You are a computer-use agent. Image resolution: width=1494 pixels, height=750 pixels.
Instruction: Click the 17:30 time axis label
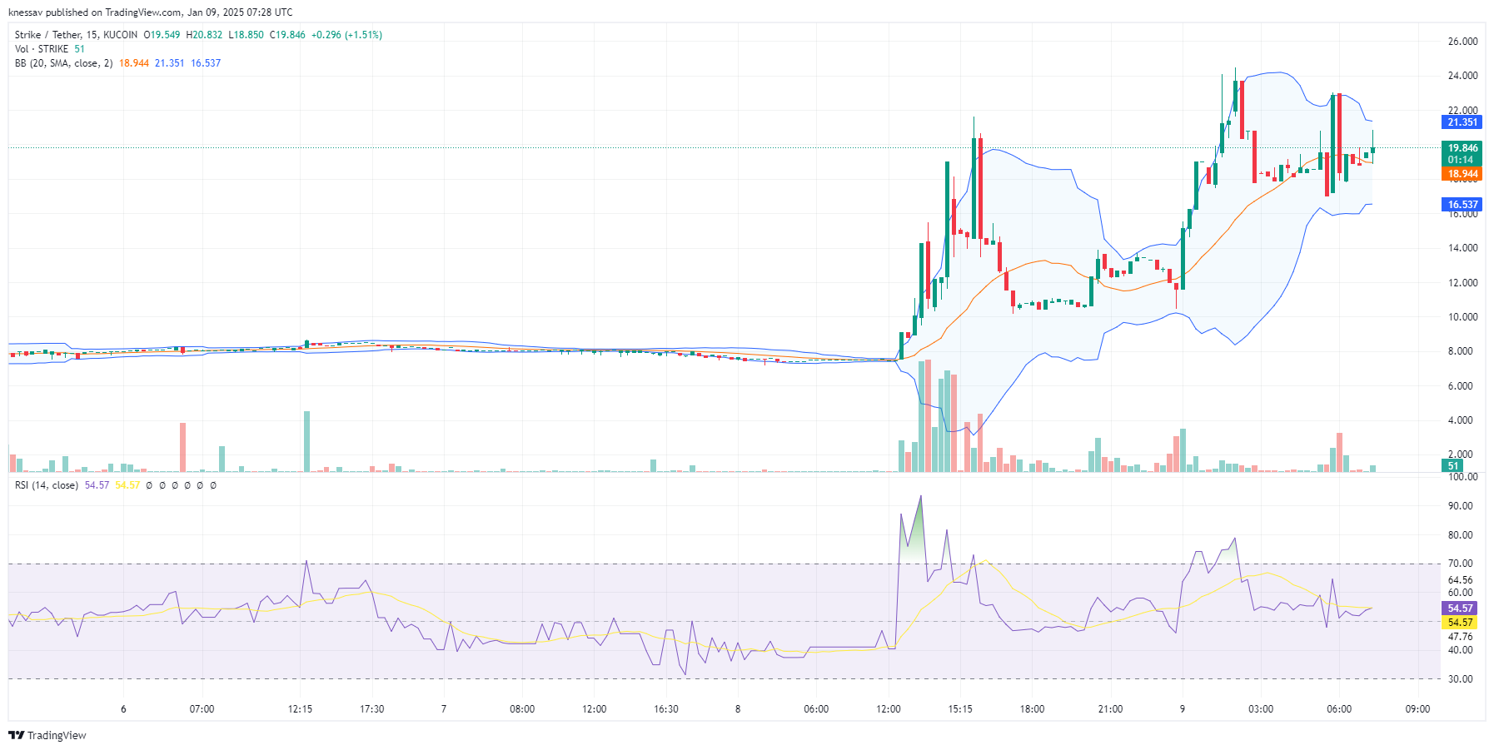point(371,709)
